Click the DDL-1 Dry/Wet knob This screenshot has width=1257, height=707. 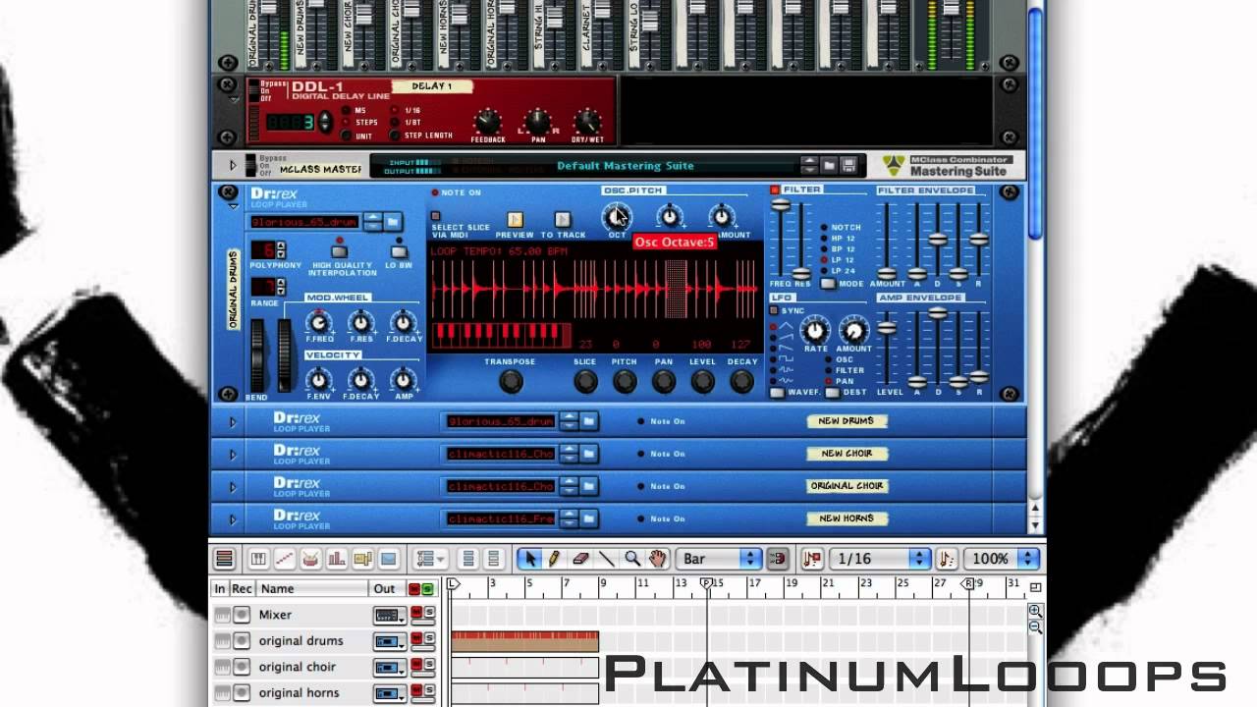(587, 122)
